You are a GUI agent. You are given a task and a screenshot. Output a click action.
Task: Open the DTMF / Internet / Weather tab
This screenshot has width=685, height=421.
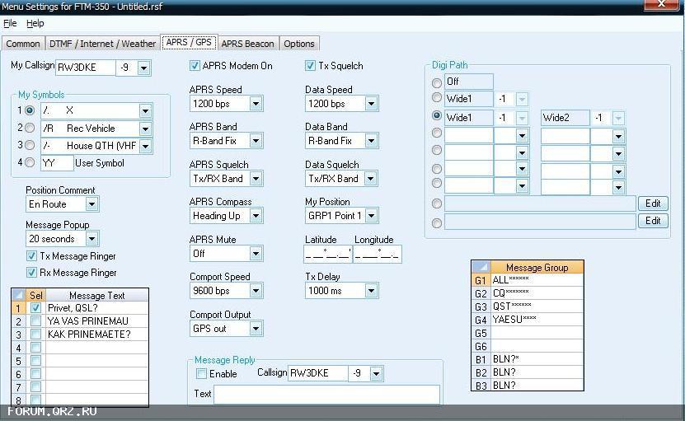coord(102,44)
